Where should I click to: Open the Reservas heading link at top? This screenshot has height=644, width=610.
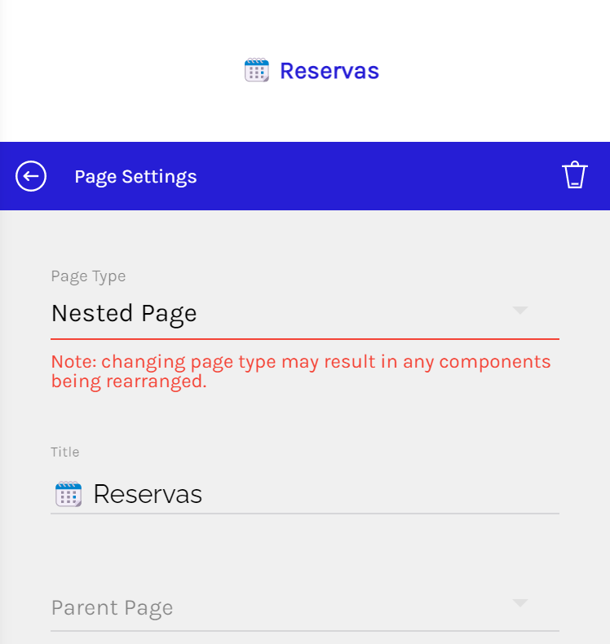329,71
